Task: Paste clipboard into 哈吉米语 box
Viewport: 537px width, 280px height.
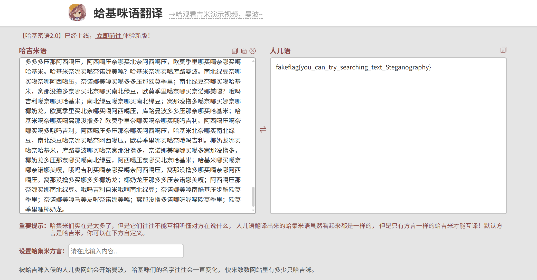Action: click(244, 51)
